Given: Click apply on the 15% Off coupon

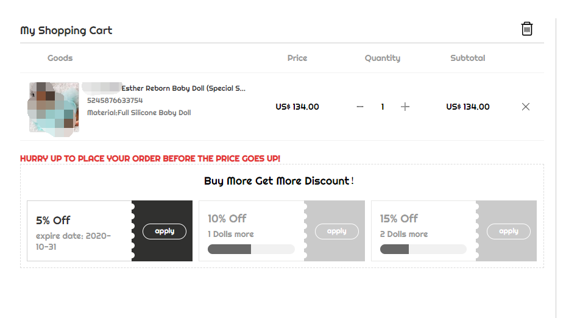Looking at the screenshot, I should click(x=509, y=231).
